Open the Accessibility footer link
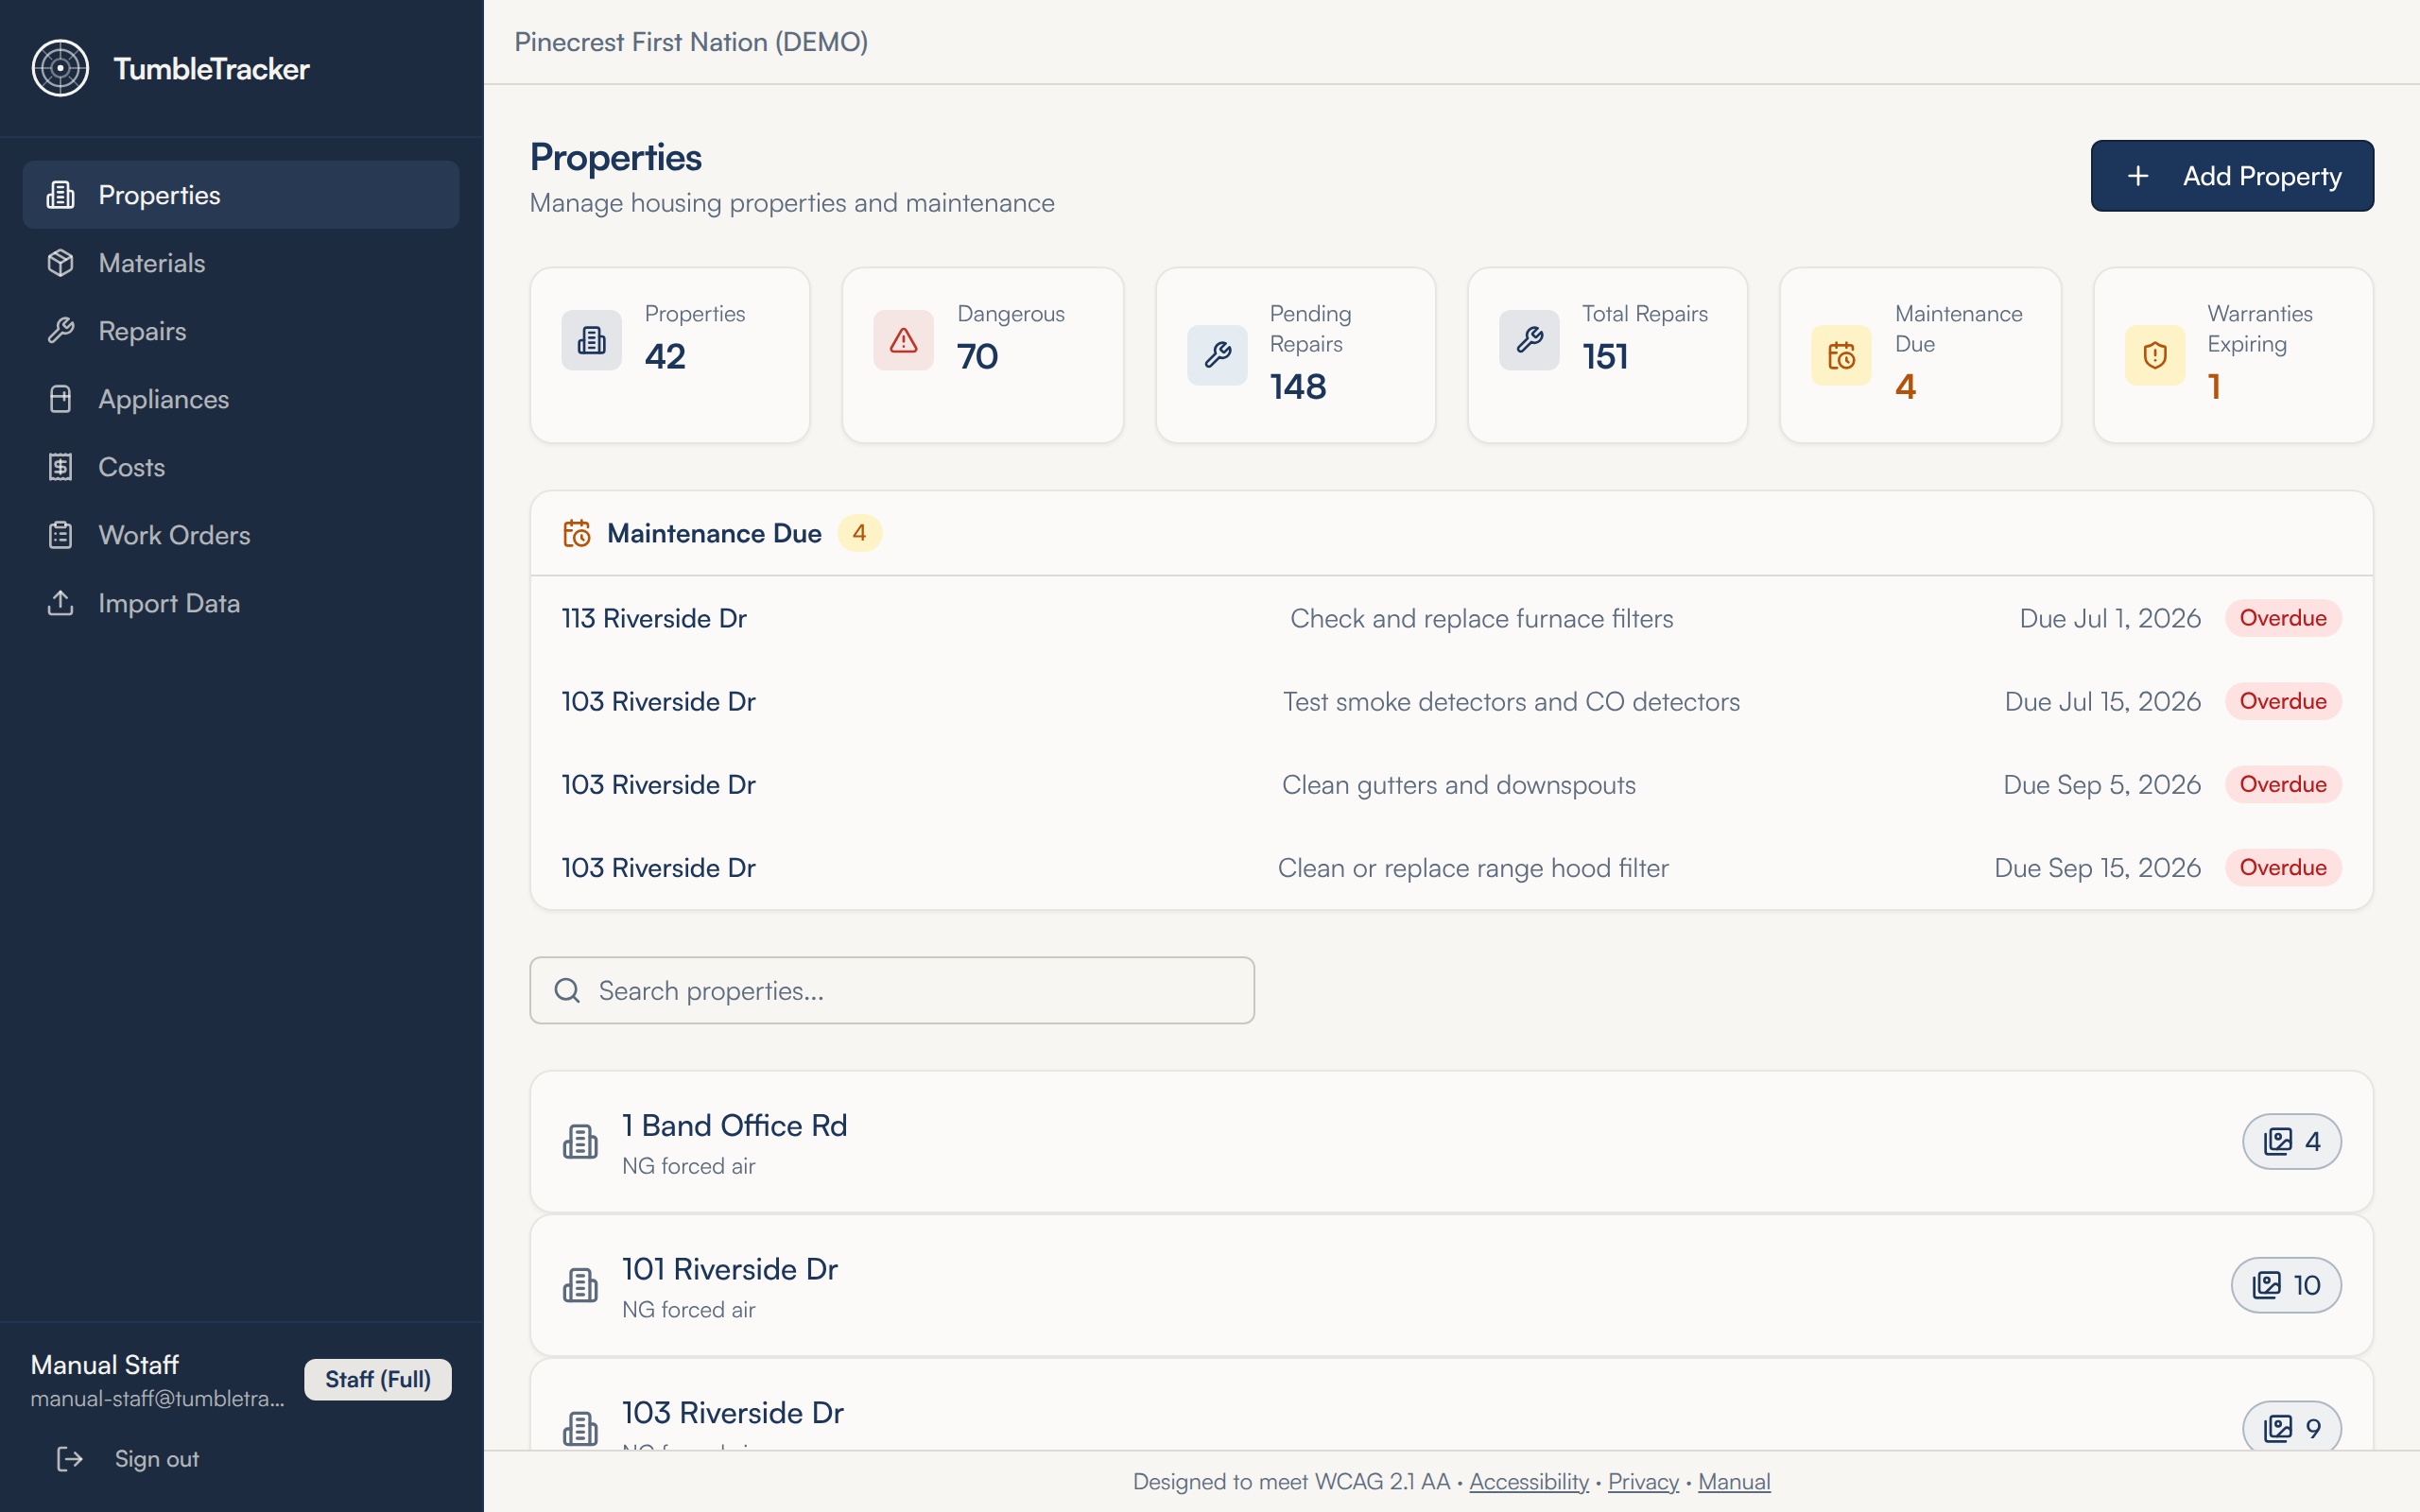This screenshot has width=2420, height=1512. [x=1529, y=1481]
